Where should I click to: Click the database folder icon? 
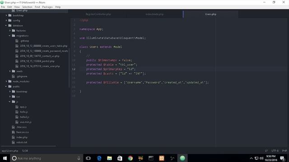(10, 26)
